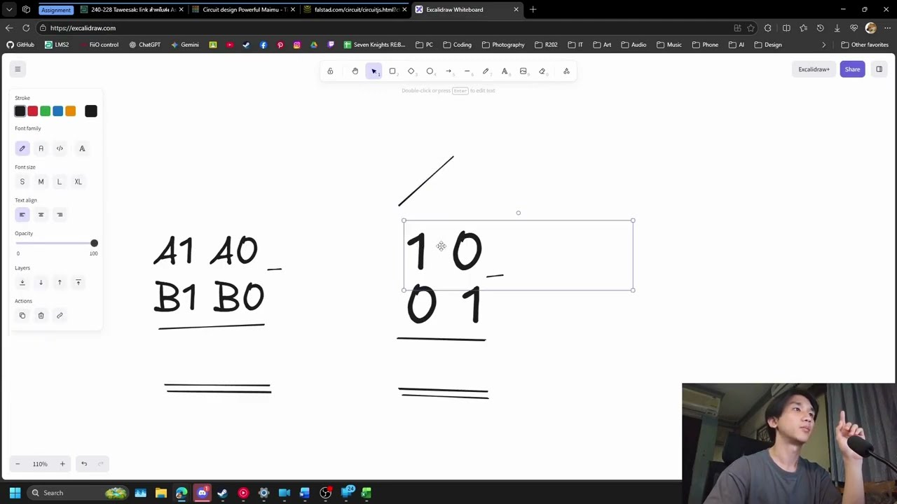Select the Ellipse shape tool
897x504 pixels.
click(430, 71)
